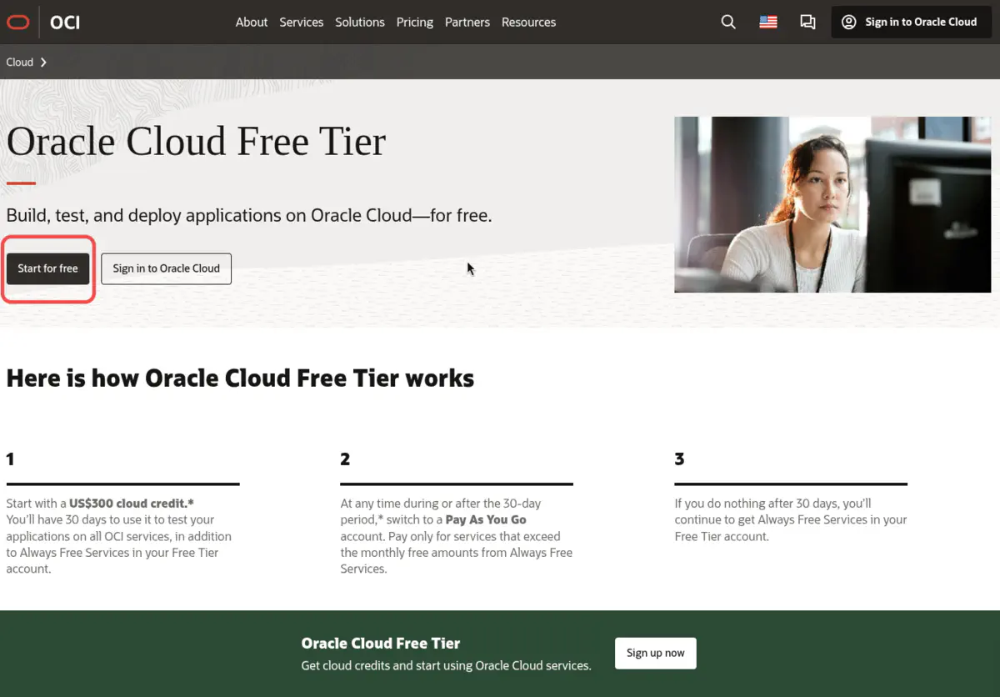Click the Sign up now button
The width and height of the screenshot is (1000, 697).
[x=656, y=653]
